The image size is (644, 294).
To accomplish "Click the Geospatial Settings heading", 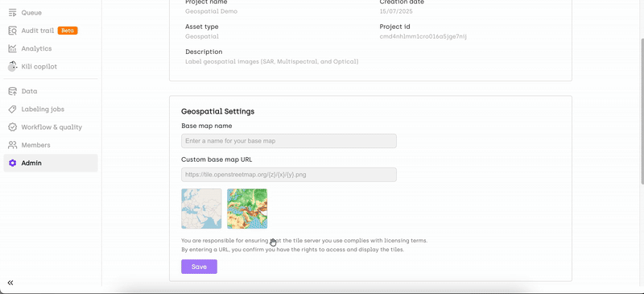I will 217,111.
